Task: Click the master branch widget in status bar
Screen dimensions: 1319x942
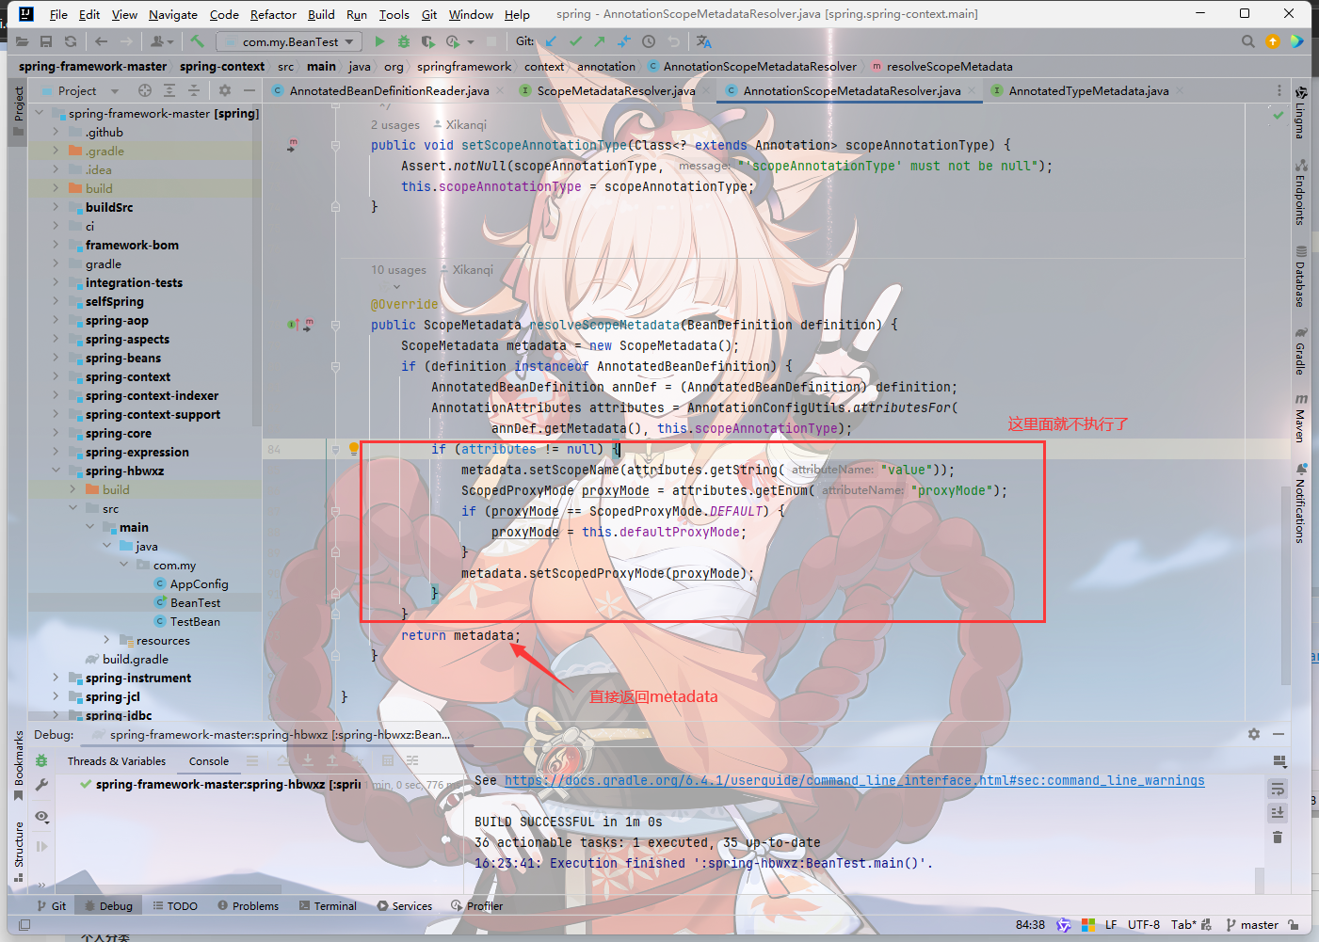Action: [1252, 924]
